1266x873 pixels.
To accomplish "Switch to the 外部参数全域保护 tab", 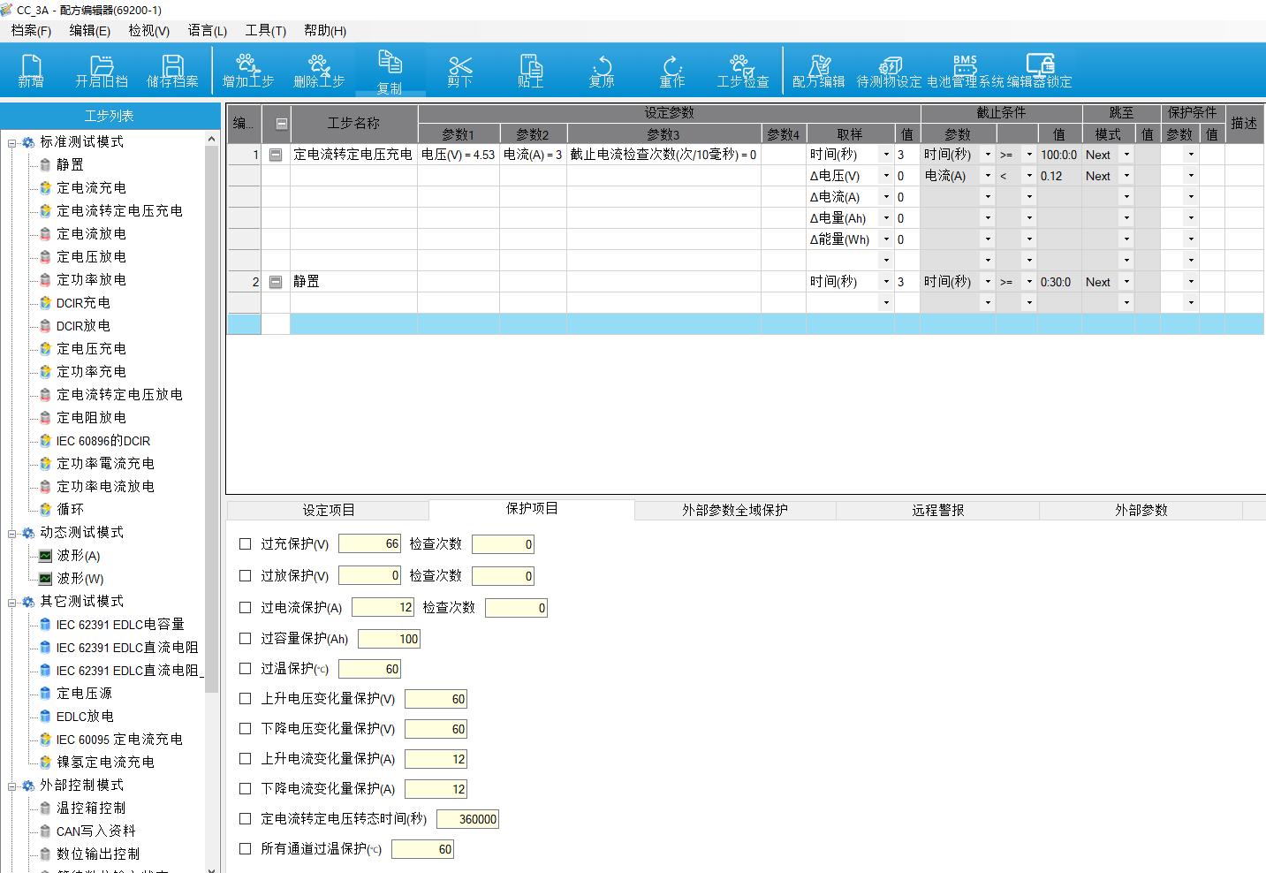I will [x=735, y=510].
